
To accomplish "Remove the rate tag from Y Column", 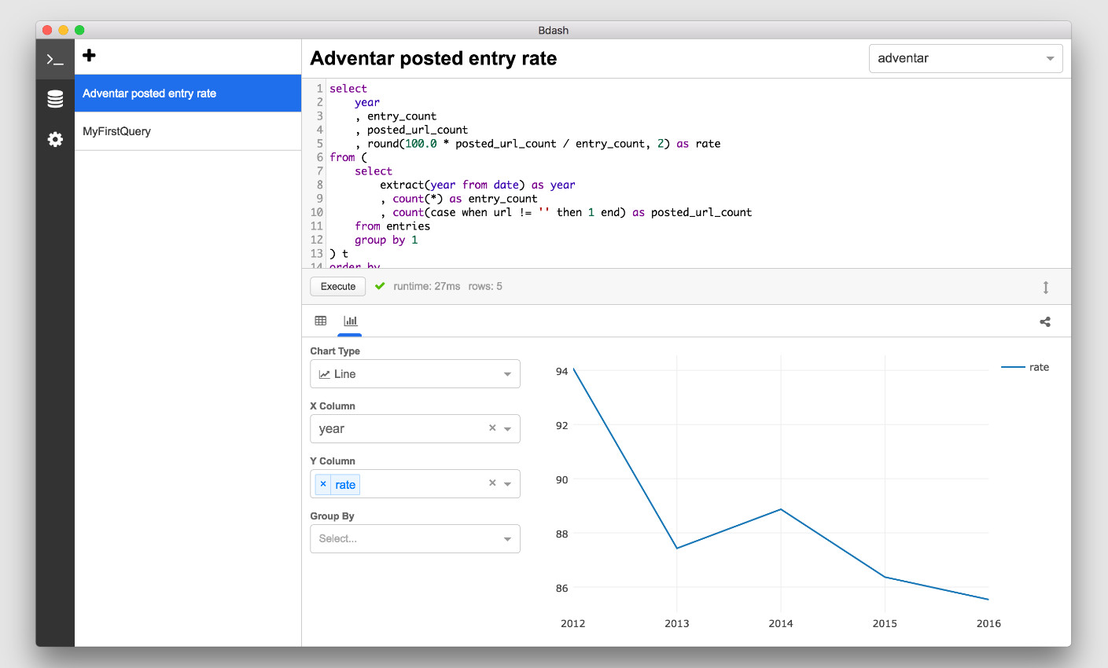I will 323,484.
